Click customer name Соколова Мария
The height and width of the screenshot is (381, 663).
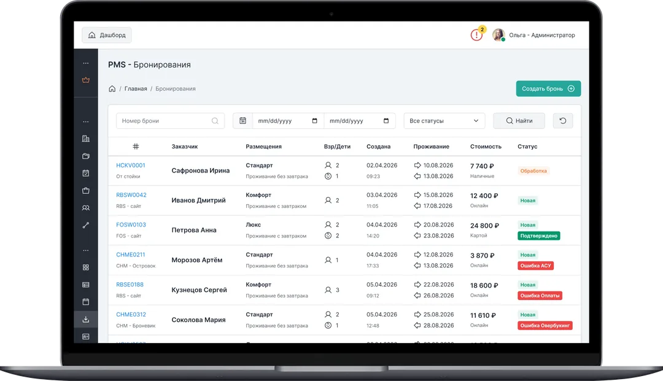coord(199,320)
